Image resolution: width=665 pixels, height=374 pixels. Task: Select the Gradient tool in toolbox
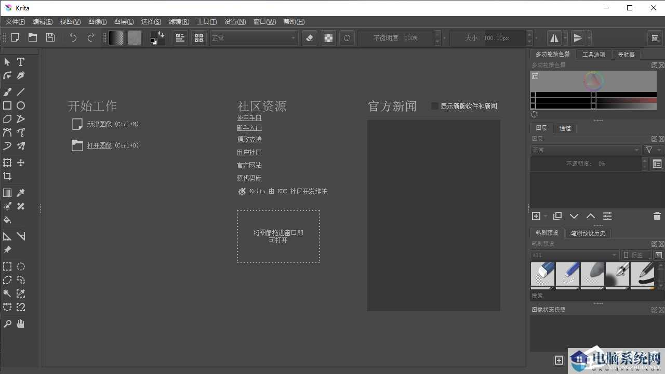(x=7, y=193)
